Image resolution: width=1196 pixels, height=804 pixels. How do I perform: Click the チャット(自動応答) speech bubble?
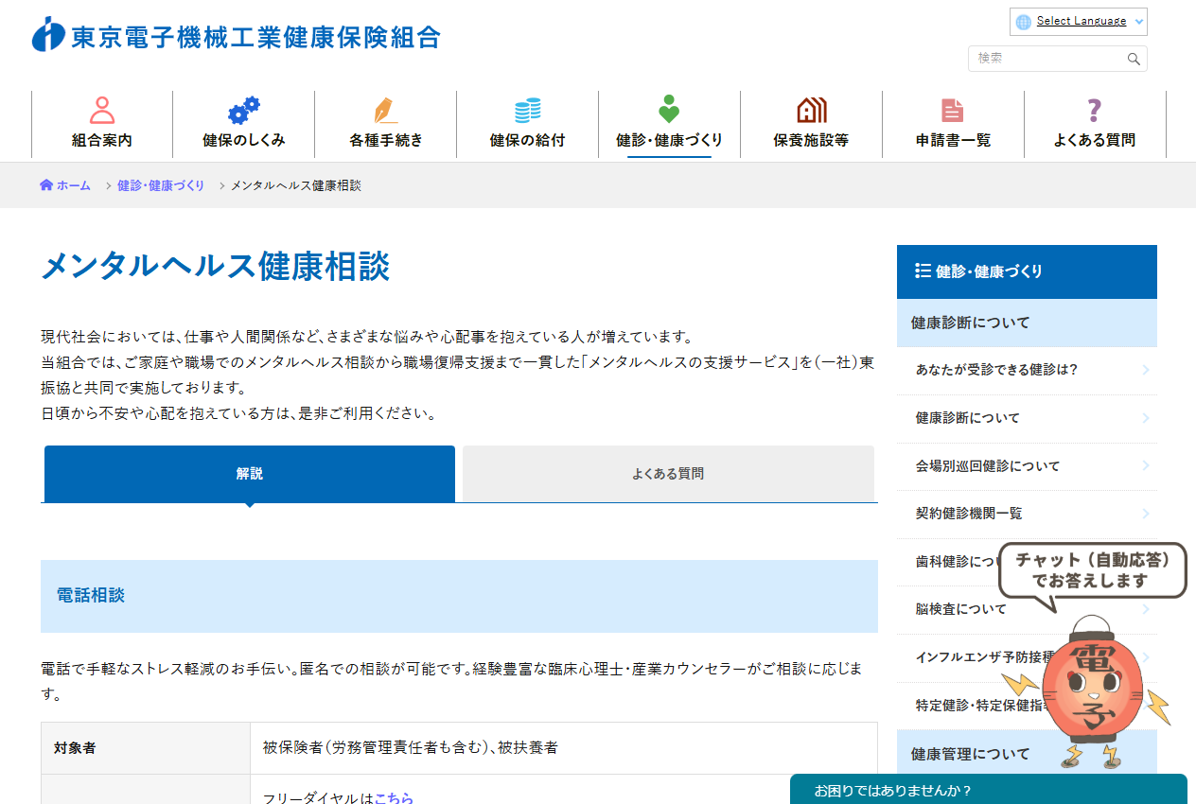(x=1093, y=570)
